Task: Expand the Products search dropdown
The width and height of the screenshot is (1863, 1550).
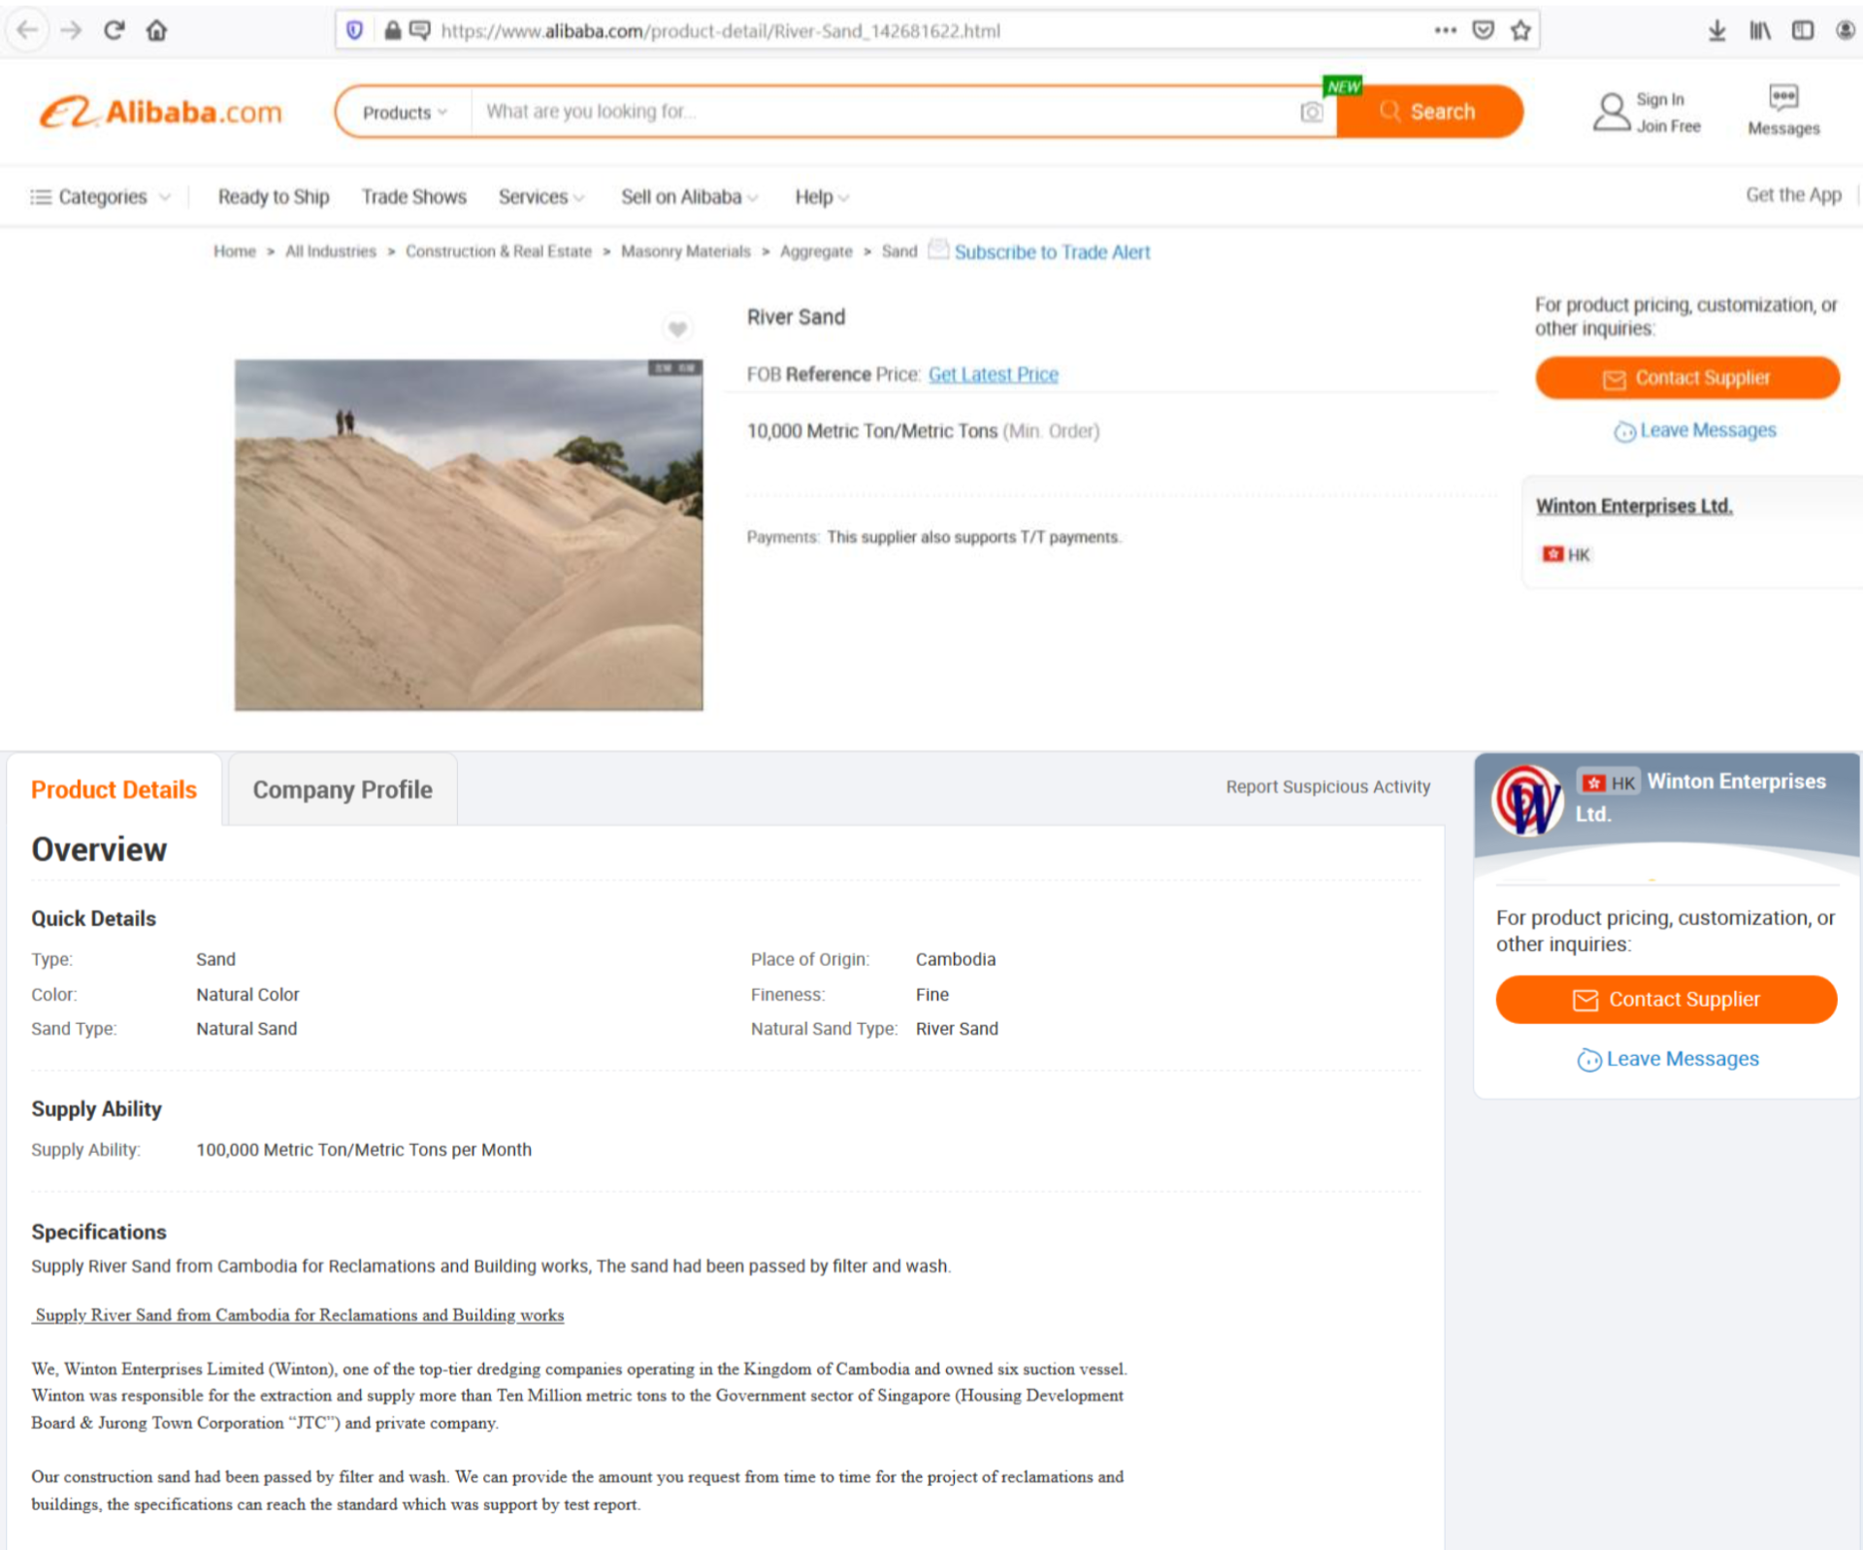Action: (x=404, y=113)
